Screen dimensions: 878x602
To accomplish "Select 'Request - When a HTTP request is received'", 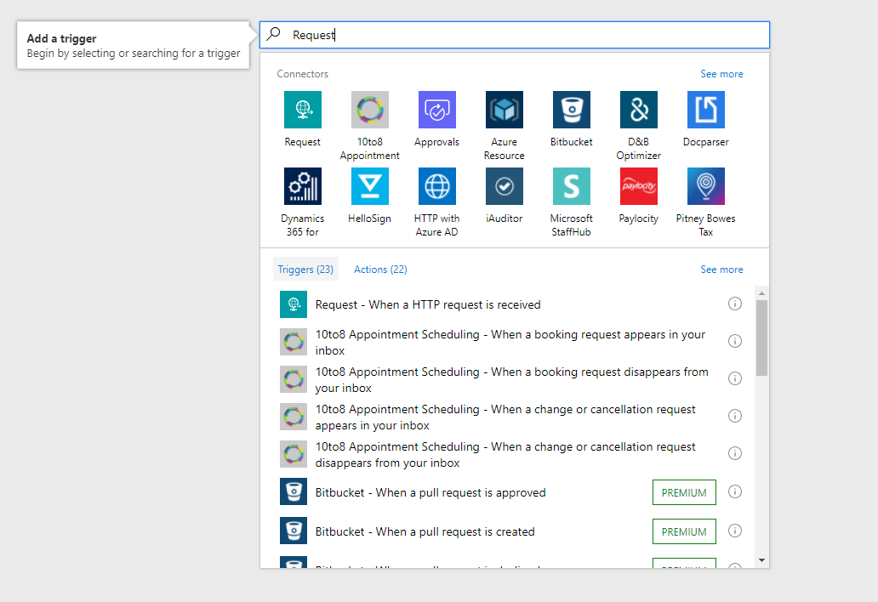I will (x=428, y=304).
